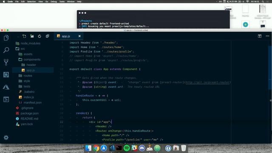
Task: Open yarn.lock in the explorer
Action: click(27, 124)
